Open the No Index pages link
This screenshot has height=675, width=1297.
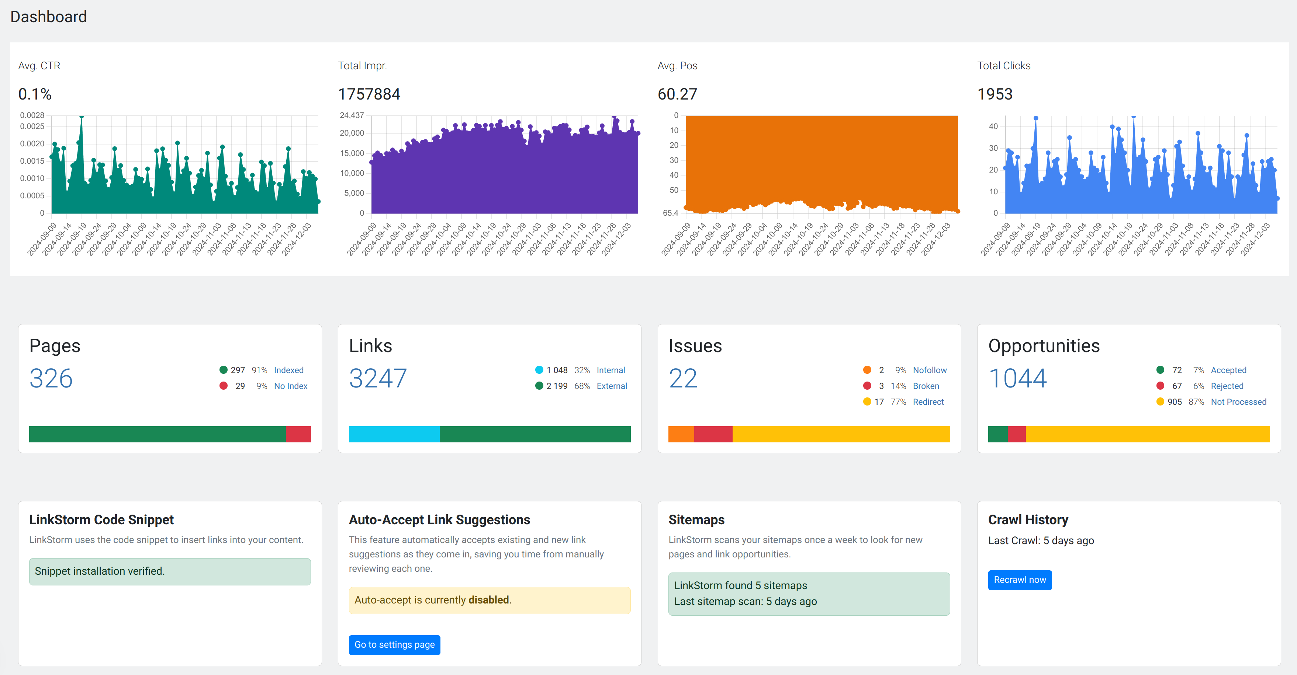pos(291,386)
